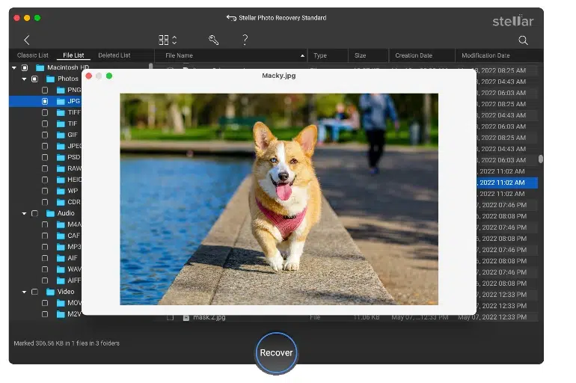Toggle the JPG folder checkbox
Viewport: 576px width, 383px height.
tap(45, 101)
